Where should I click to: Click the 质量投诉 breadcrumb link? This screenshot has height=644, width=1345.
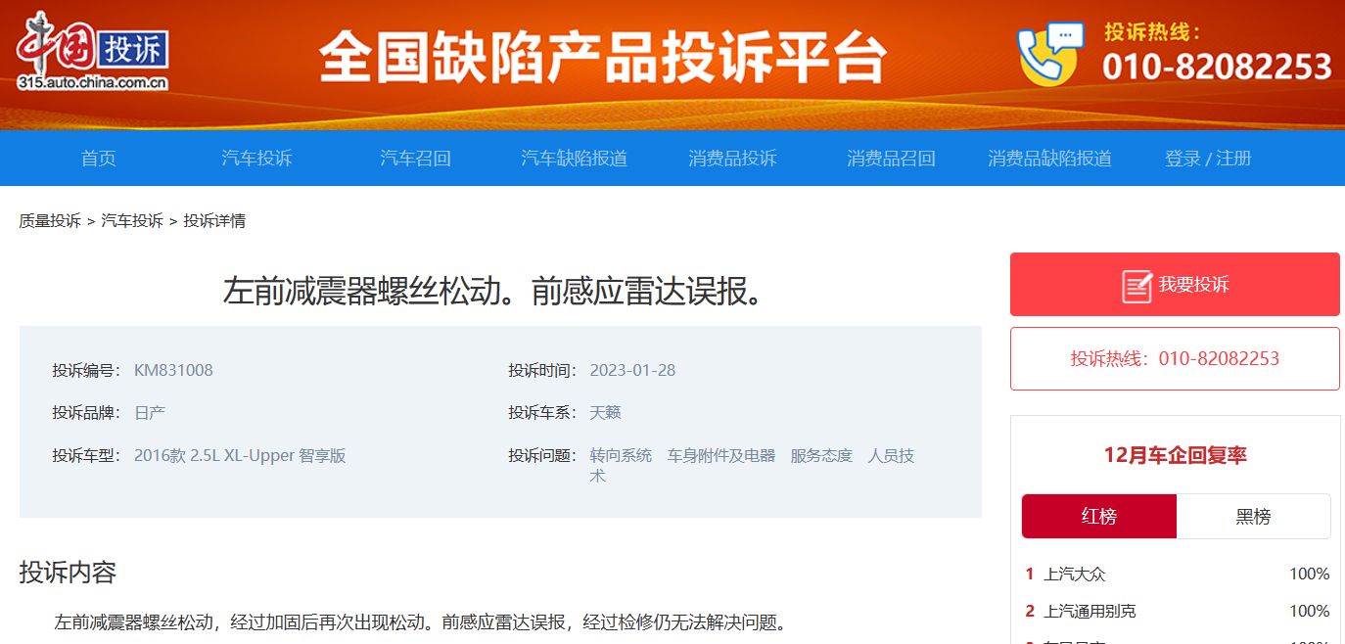click(x=50, y=221)
